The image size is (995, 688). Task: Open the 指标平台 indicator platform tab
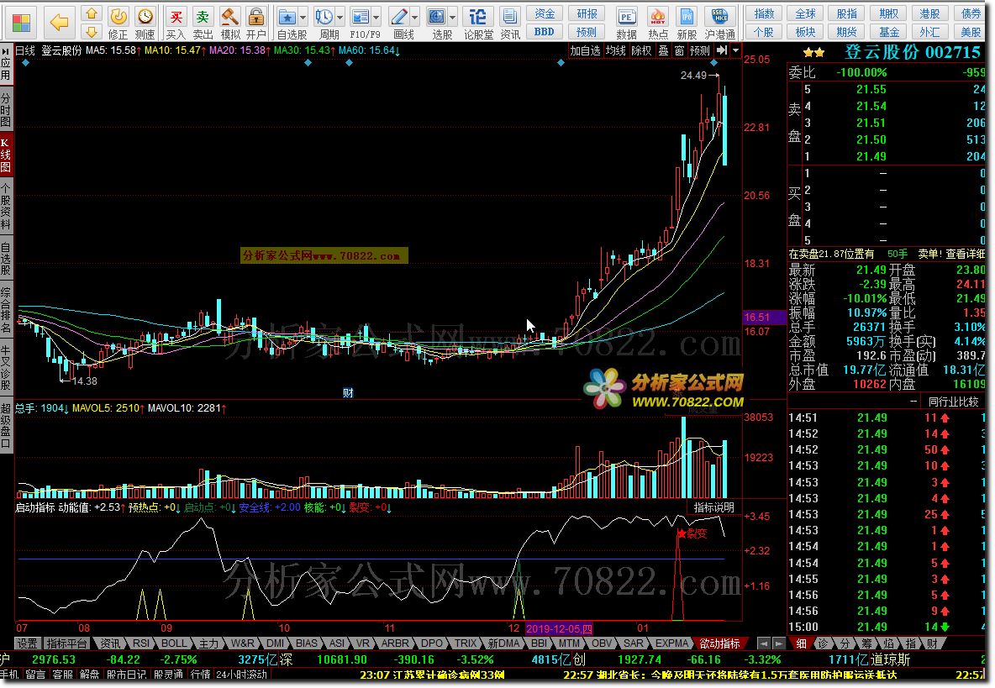point(66,643)
